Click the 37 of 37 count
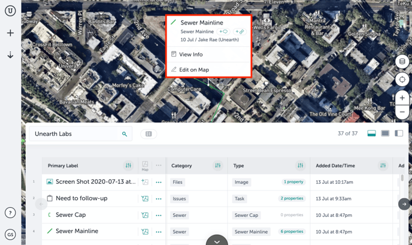The width and height of the screenshot is (412, 245). 347,134
